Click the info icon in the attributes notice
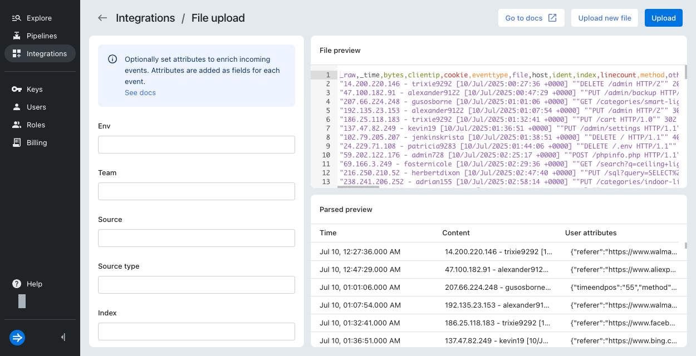696x356 pixels. pos(112,59)
